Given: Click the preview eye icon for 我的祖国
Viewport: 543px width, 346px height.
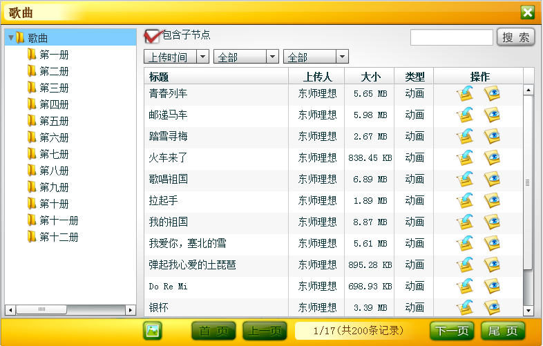Looking at the screenshot, I should [491, 222].
